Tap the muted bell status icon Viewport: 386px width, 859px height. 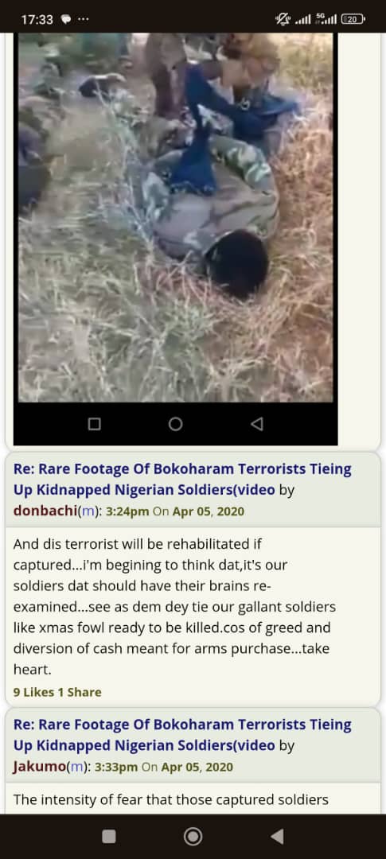pyautogui.click(x=283, y=19)
